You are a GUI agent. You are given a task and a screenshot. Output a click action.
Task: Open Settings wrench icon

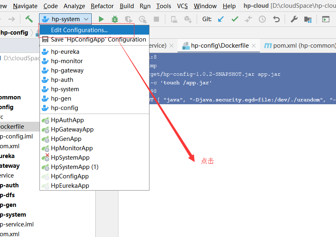pyautogui.click(x=294, y=19)
